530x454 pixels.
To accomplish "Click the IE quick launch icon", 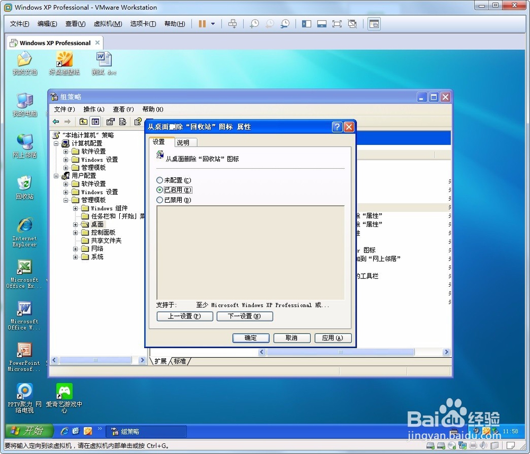I will click(64, 431).
